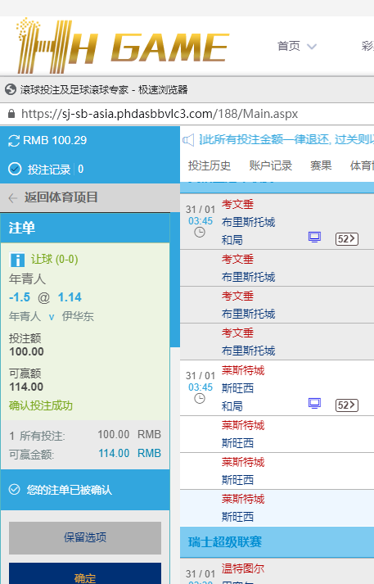Go back via 返回体育项目
The height and width of the screenshot is (584, 374).
(x=61, y=197)
